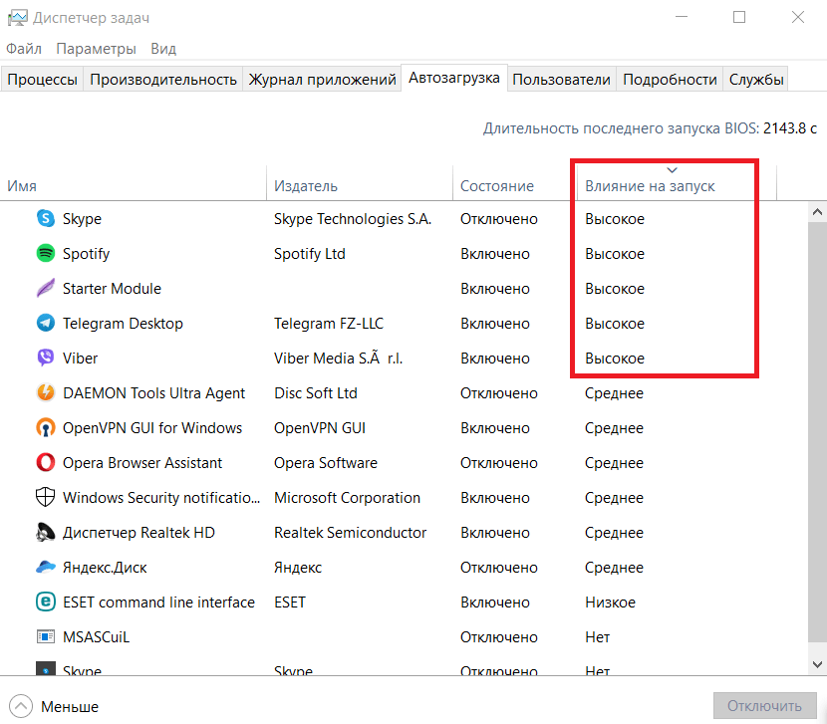Select the green Spotify icon

coord(45,254)
